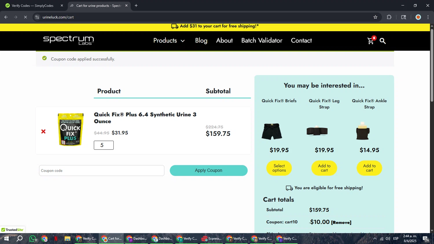This screenshot has height=244, width=434.
Task: Close the Verify Codes SimplyCodes tab
Action: pyautogui.click(x=62, y=5)
